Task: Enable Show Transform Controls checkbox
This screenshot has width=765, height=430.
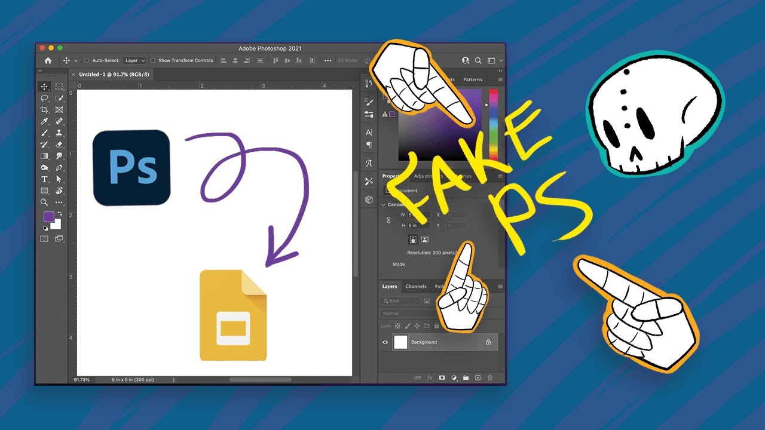Action: click(x=153, y=60)
